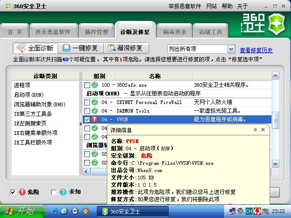
Task: Launch the media player quick launch icon
Action: 75,211
